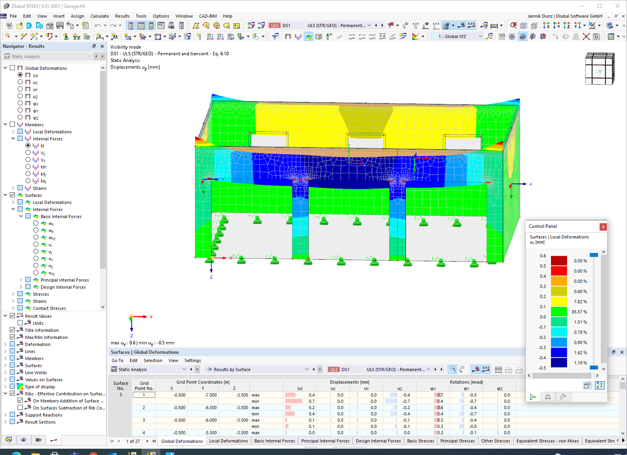
Task: Click the next load case arrow in toolbar
Action: coord(382,25)
